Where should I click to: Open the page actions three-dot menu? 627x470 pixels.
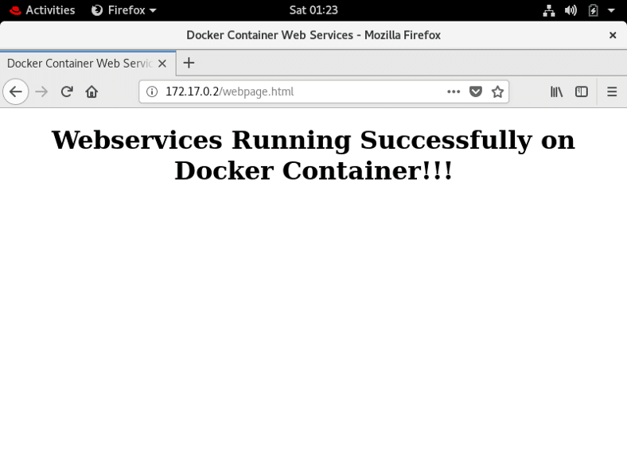(454, 92)
